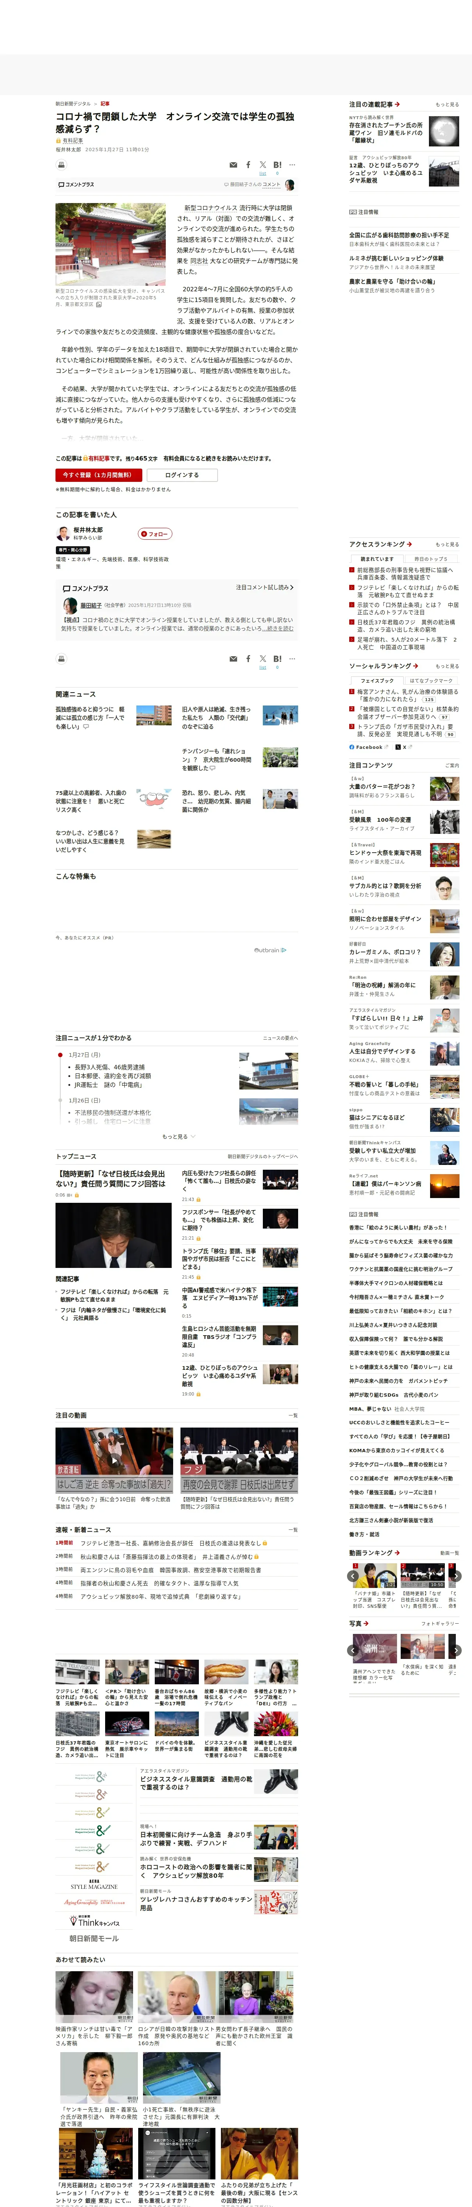The width and height of the screenshot is (472, 2207).
Task: Click X share icon at the article bottom
Action: 263,659
